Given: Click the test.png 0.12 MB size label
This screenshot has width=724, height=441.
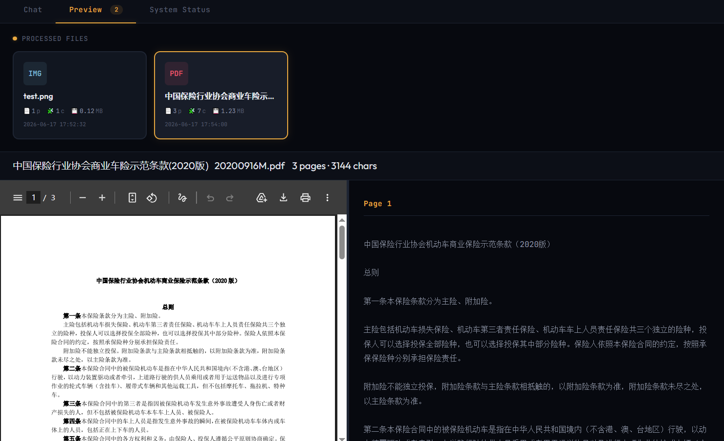Looking at the screenshot, I should [x=87, y=111].
